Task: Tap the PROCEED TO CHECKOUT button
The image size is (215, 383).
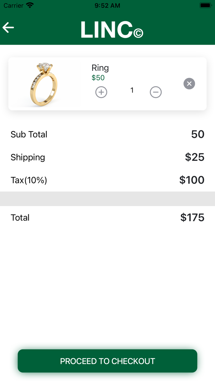Action: point(107,361)
